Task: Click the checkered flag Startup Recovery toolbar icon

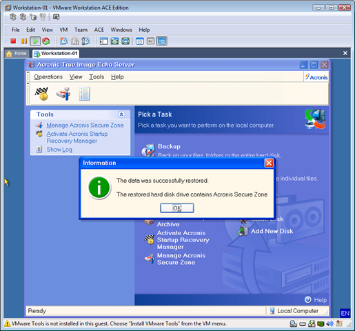Action: coord(41,94)
